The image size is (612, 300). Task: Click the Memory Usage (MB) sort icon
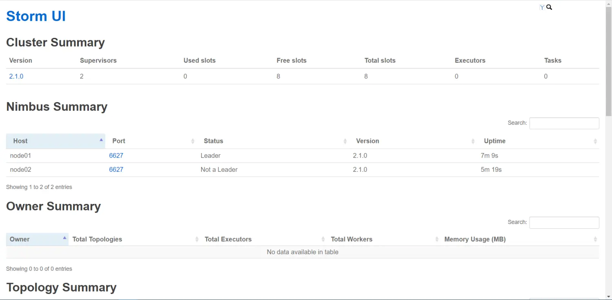click(x=595, y=239)
